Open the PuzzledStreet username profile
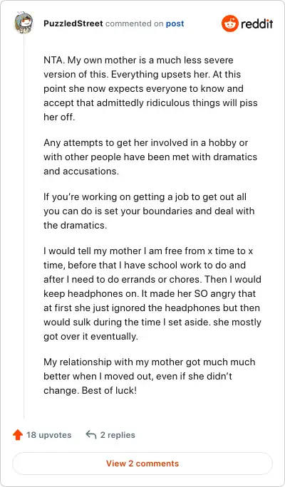Viewport: 285px width, 487px height. [x=73, y=23]
